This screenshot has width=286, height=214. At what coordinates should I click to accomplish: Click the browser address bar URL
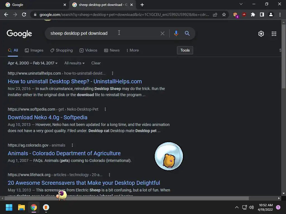click(124, 14)
